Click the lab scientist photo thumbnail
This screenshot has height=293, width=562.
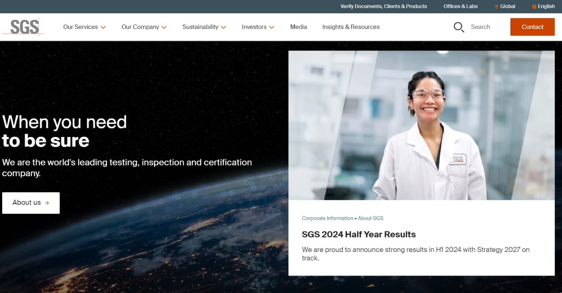(421, 125)
